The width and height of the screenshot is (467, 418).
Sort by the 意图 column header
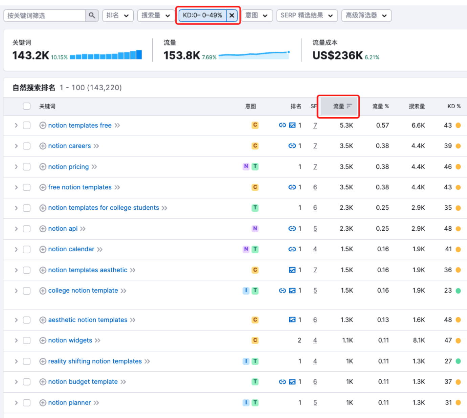pos(250,106)
